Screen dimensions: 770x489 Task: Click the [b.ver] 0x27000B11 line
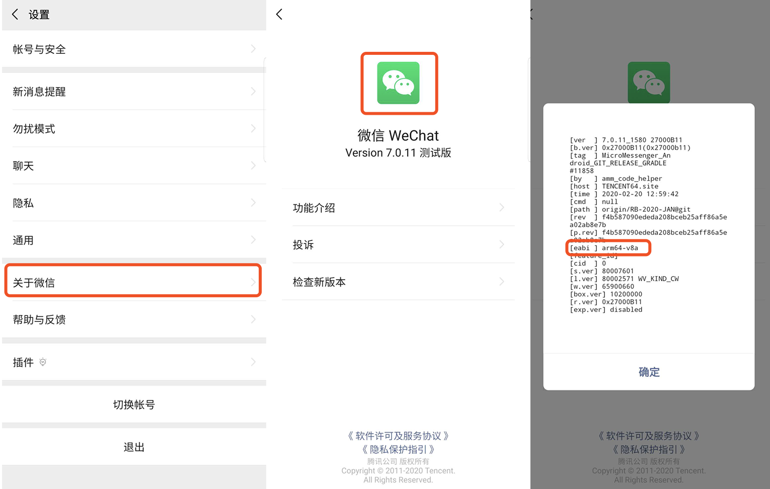point(630,147)
